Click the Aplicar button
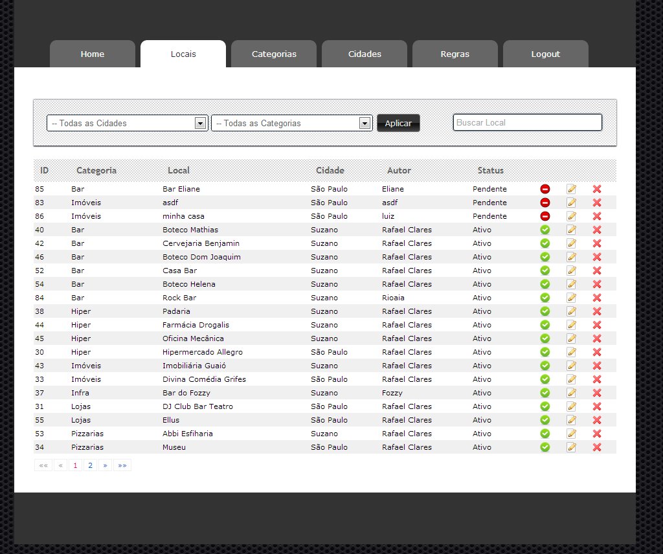Viewport: 663px width, 554px height. tap(398, 123)
